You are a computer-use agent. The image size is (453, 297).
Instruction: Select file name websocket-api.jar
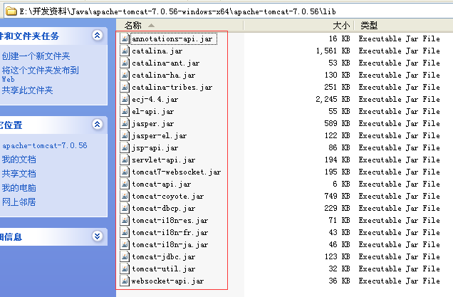tap(167, 281)
